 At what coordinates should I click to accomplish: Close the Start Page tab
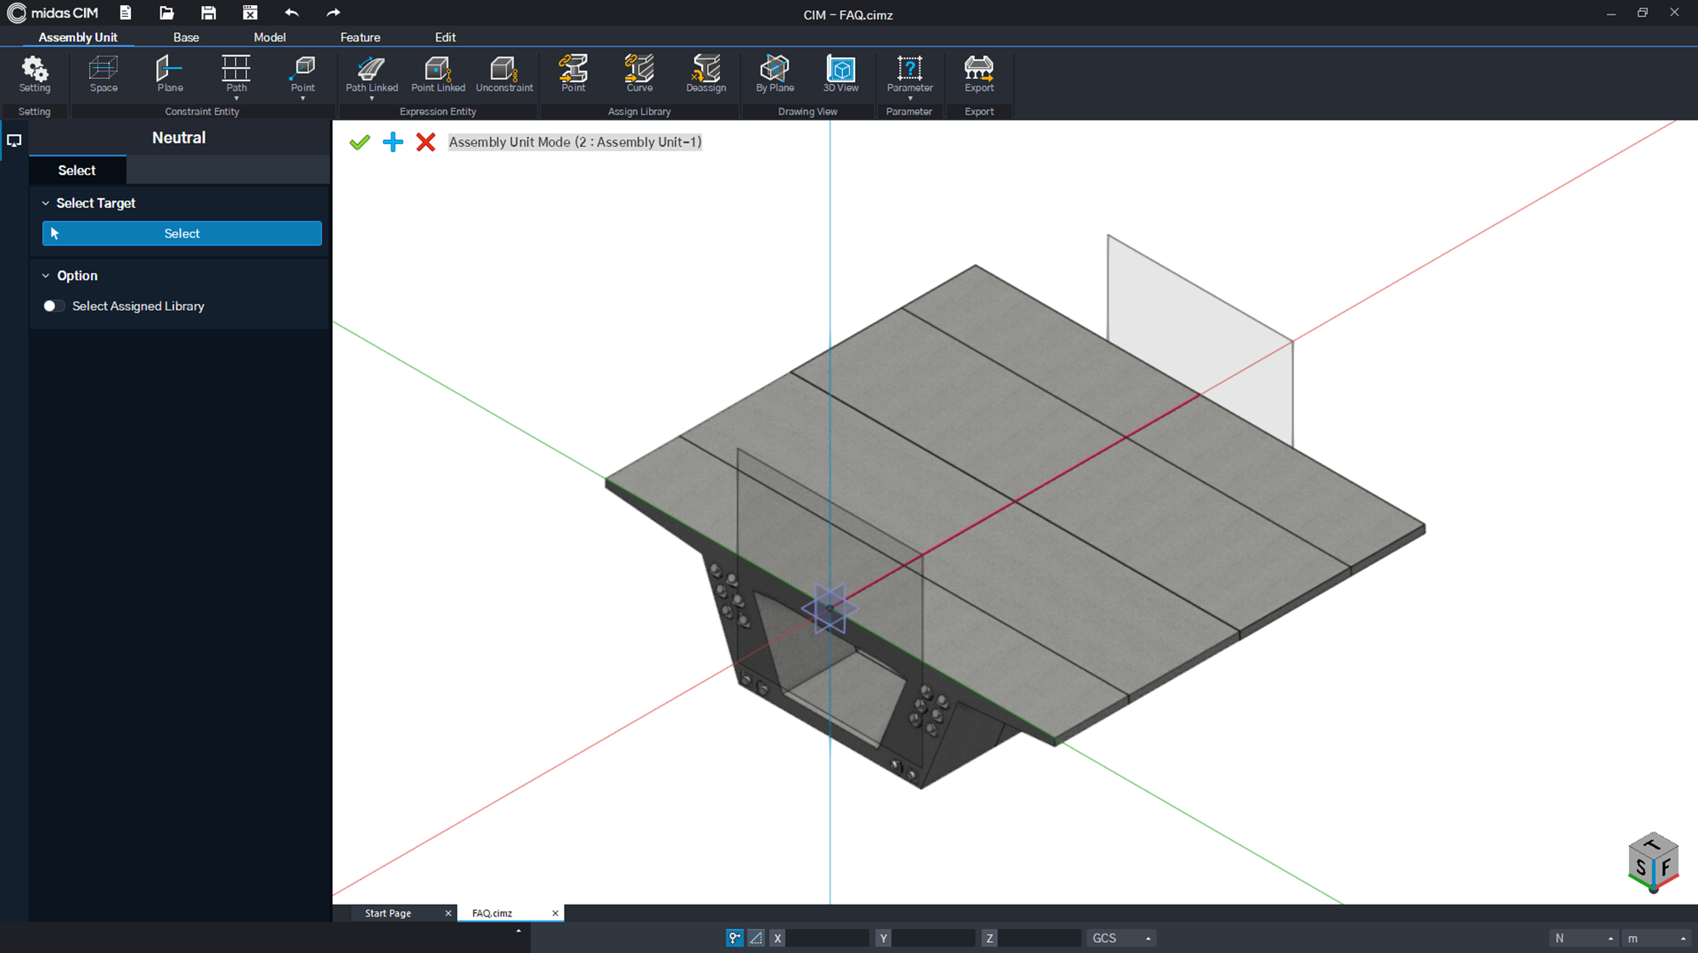[x=448, y=913]
